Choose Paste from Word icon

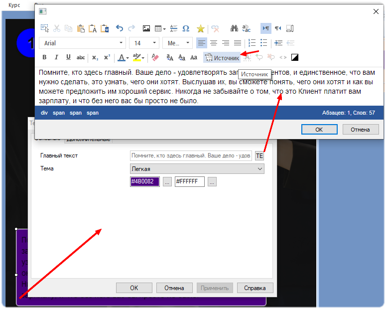click(105, 28)
